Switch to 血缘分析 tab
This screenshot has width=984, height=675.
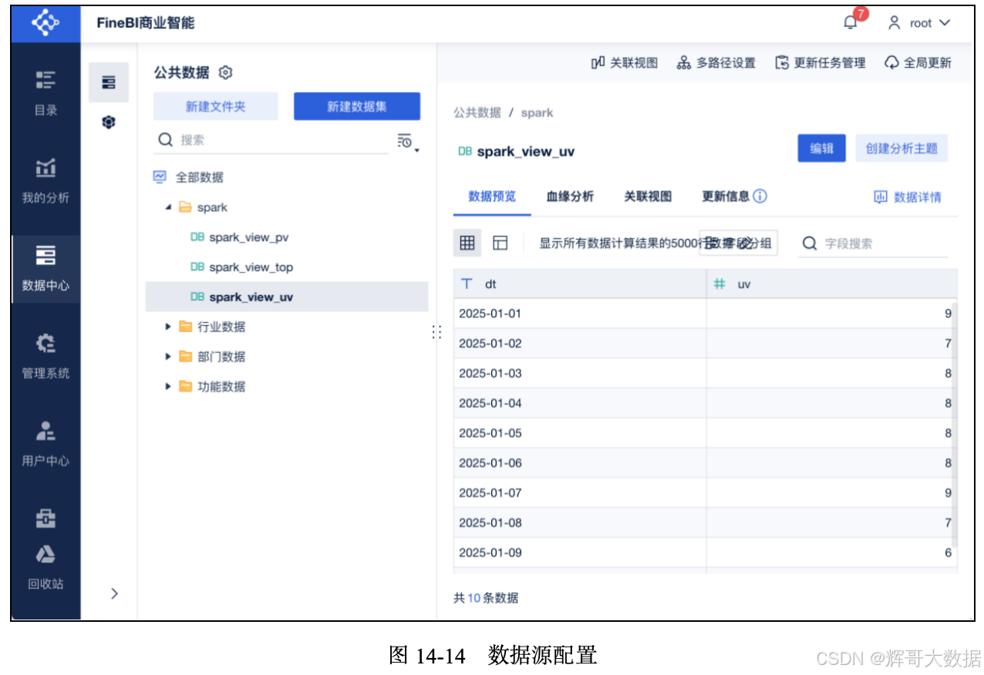(570, 196)
